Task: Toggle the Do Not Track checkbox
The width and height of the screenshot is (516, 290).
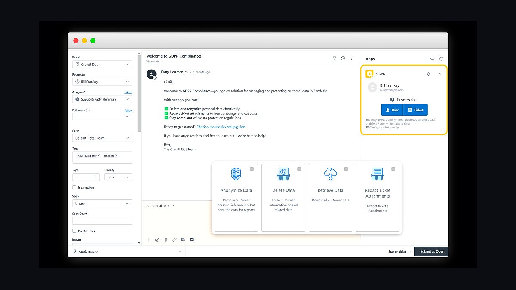Action: coord(74,231)
